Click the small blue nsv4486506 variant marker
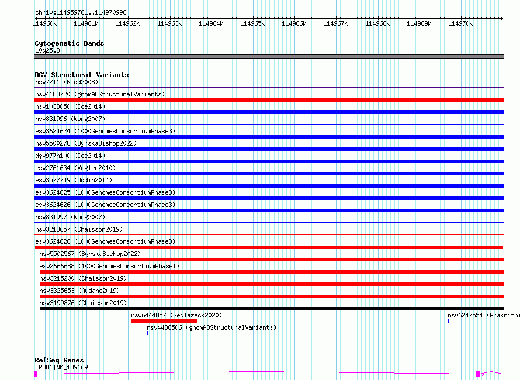This screenshot has width=520, height=380. (x=148, y=333)
